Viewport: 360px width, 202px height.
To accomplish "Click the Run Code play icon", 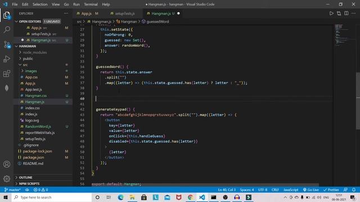I will 331,13.
